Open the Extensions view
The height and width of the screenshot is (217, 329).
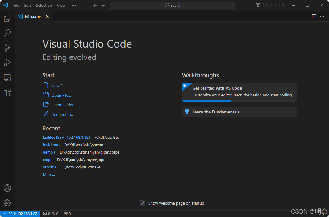coord(7,92)
